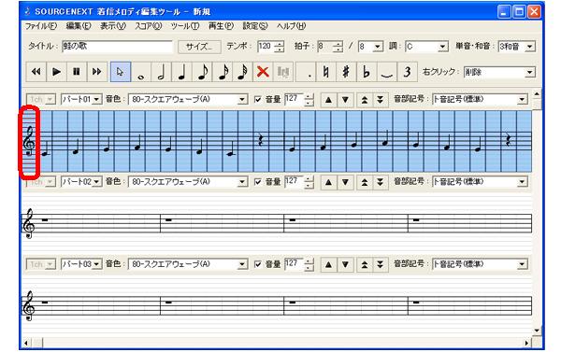Click move-up arrow for パート02
Image resolution: width=561 pixels, height=352 pixels.
tap(328, 182)
